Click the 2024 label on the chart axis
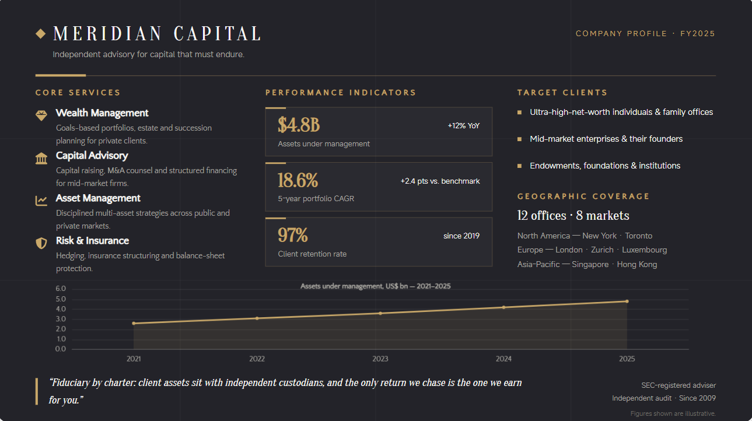752x421 pixels. coord(503,359)
